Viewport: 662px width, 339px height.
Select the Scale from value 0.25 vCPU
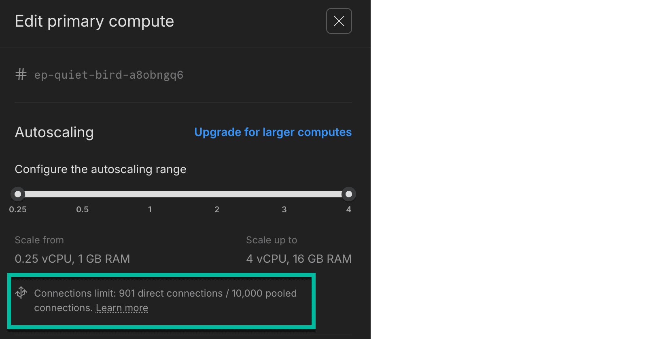click(72, 258)
